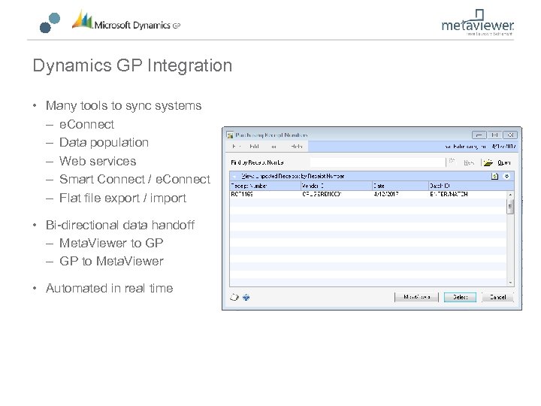Screen dimensions: 541x406
Task: Click the user date in dialog header bar
Action: [504, 147]
